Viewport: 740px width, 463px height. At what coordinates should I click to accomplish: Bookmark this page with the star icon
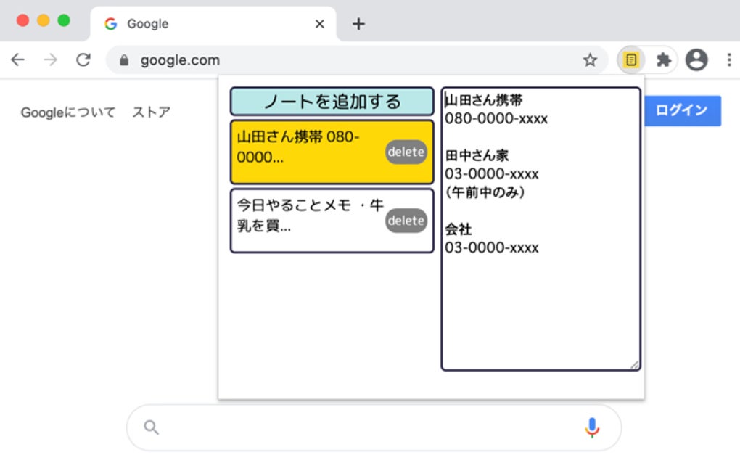point(590,60)
